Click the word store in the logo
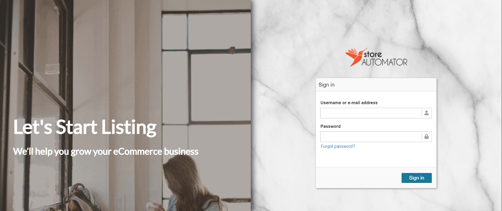 [x=373, y=54]
